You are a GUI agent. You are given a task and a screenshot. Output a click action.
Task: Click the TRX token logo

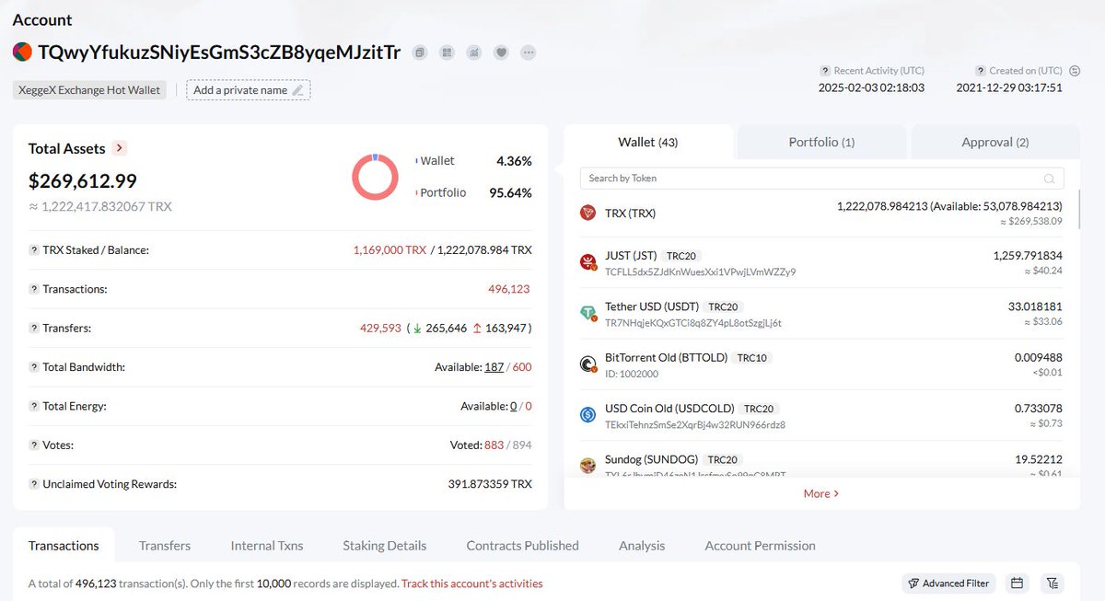click(x=588, y=214)
